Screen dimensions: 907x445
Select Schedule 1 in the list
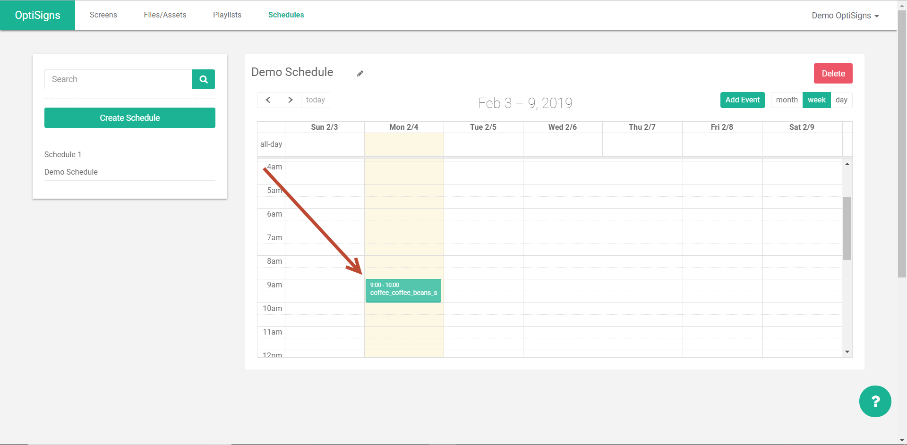pyautogui.click(x=63, y=155)
